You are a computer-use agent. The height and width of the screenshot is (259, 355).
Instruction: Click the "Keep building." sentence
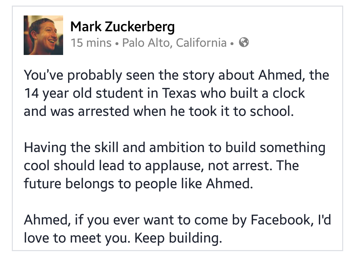point(178,238)
